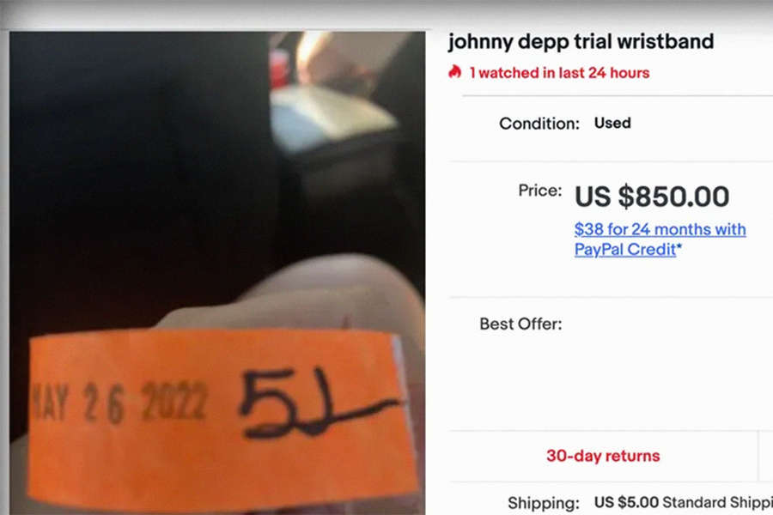Click the 1 watched in last 24 hours text
The height and width of the screenshot is (515, 773).
pos(559,73)
